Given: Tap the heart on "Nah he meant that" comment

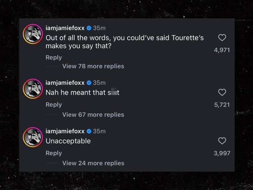Looking at the screenshot, I should tap(222, 92).
